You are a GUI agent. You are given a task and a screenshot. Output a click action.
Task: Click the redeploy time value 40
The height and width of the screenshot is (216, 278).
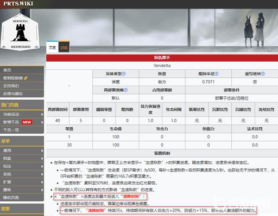pyautogui.click(x=58, y=121)
